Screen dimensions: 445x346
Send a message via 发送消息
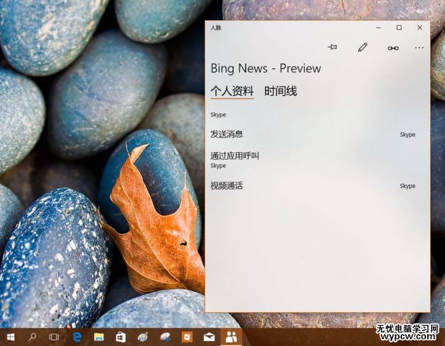[x=226, y=134]
